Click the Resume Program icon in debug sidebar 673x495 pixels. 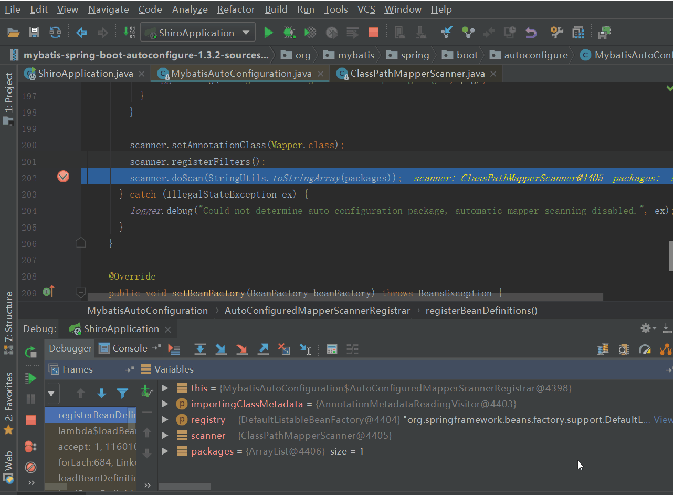pos(31,378)
